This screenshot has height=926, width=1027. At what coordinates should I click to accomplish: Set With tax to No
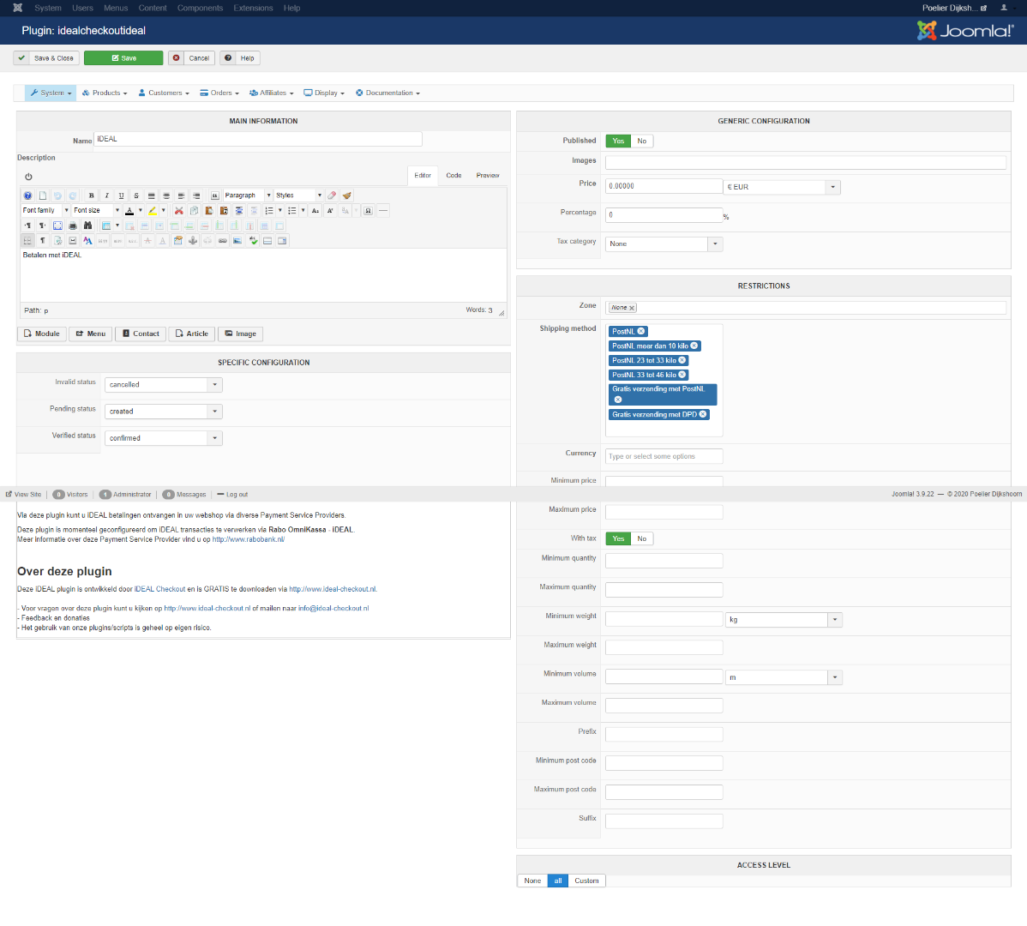coord(642,539)
